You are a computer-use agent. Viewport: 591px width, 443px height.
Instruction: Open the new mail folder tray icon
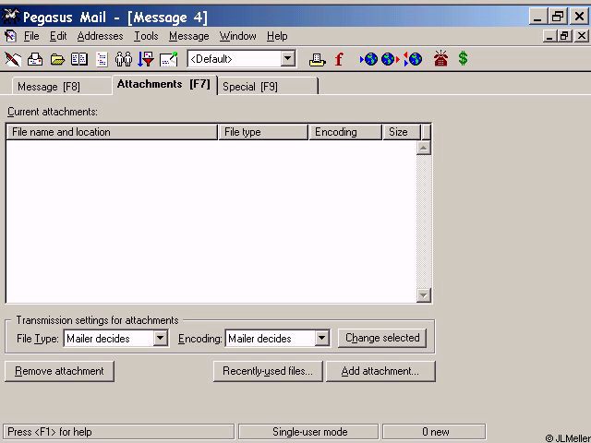coord(35,59)
